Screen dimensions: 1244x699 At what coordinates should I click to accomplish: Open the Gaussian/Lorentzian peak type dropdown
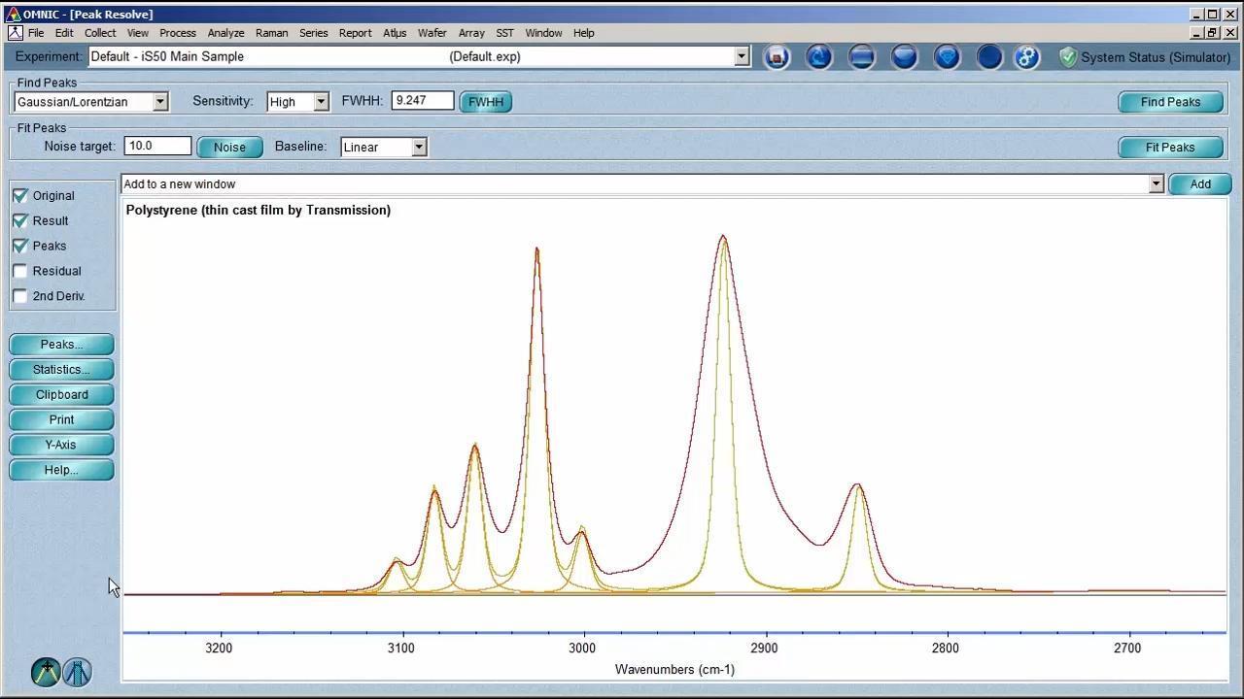(160, 102)
